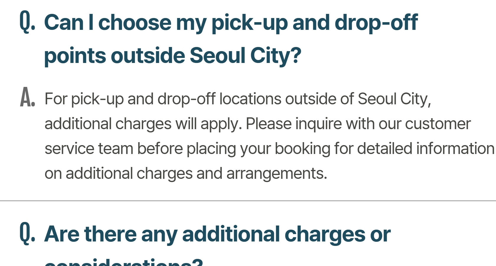The width and height of the screenshot is (496, 266).
Task: Click the Q icon beside the Seoul City question
Action: coord(27,21)
